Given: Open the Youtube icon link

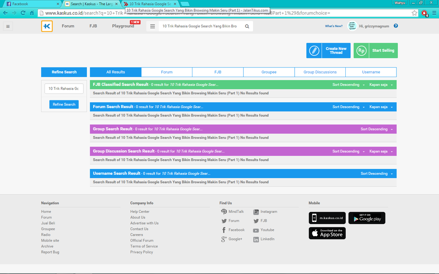Looking at the screenshot, I should 256,230.
